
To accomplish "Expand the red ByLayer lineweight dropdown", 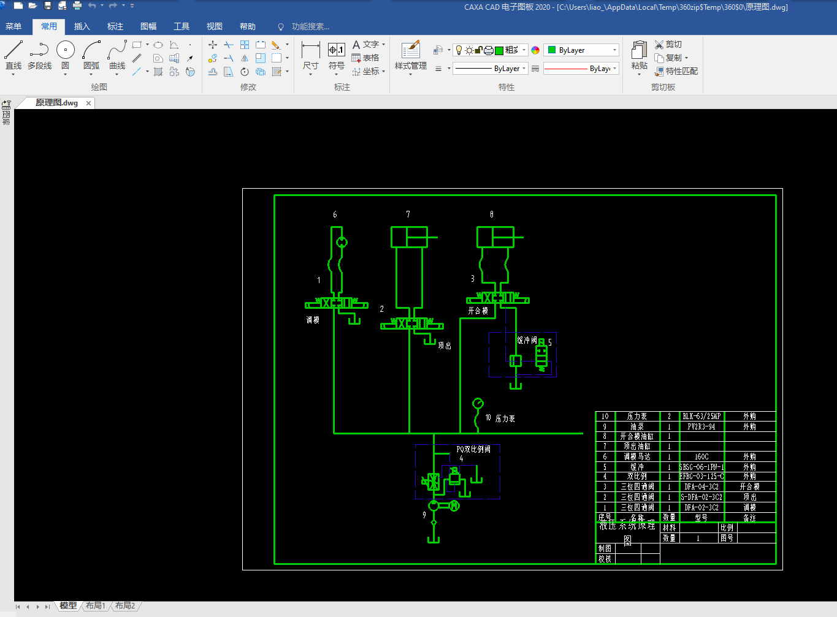I will click(x=581, y=69).
